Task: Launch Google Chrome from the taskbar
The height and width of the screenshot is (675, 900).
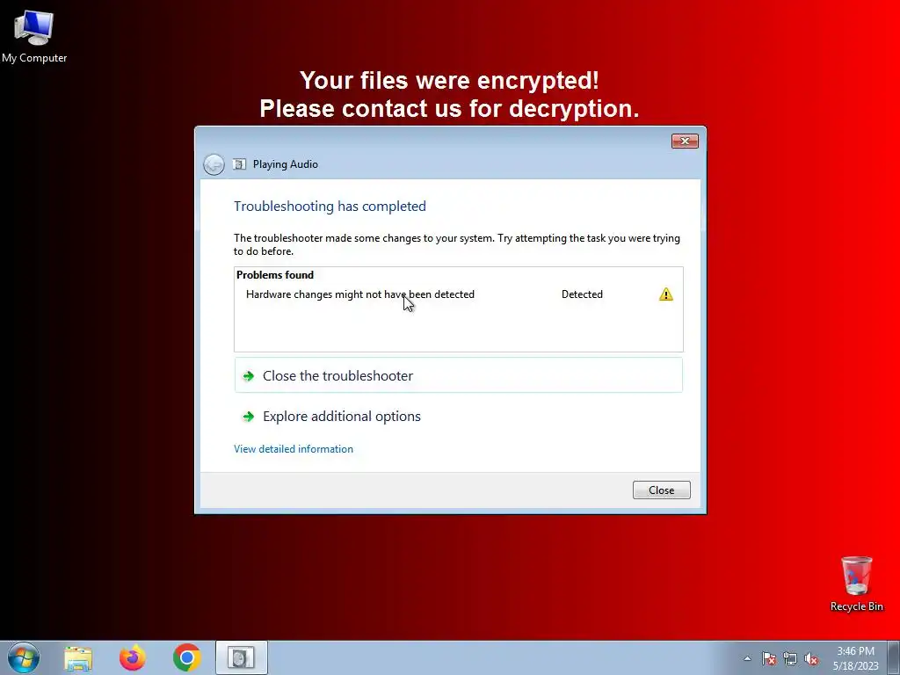Action: click(186, 657)
